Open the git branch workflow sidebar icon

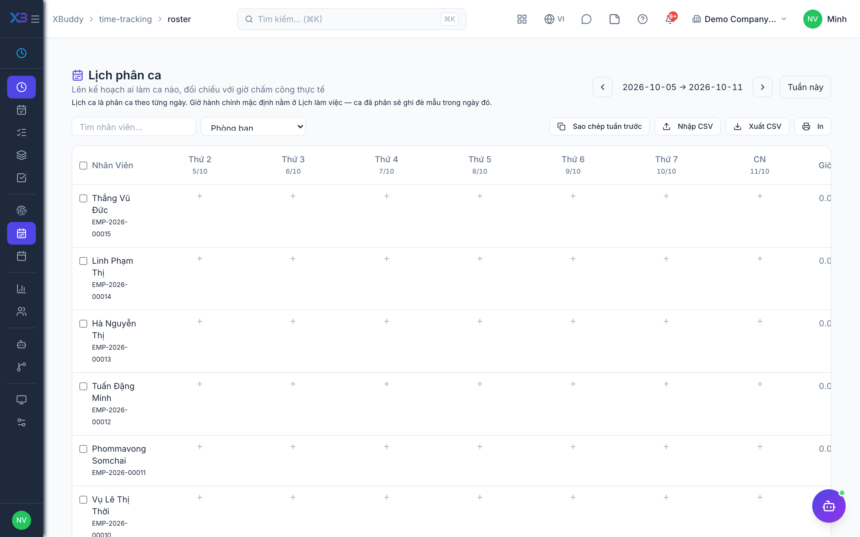21,367
